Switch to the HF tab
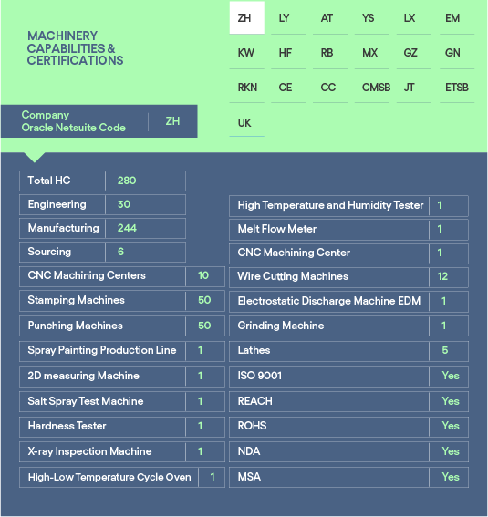 pos(288,53)
